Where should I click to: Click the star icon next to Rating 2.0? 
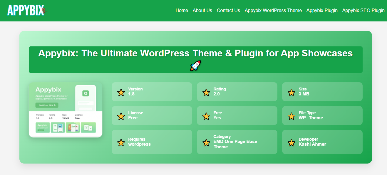coord(206,92)
